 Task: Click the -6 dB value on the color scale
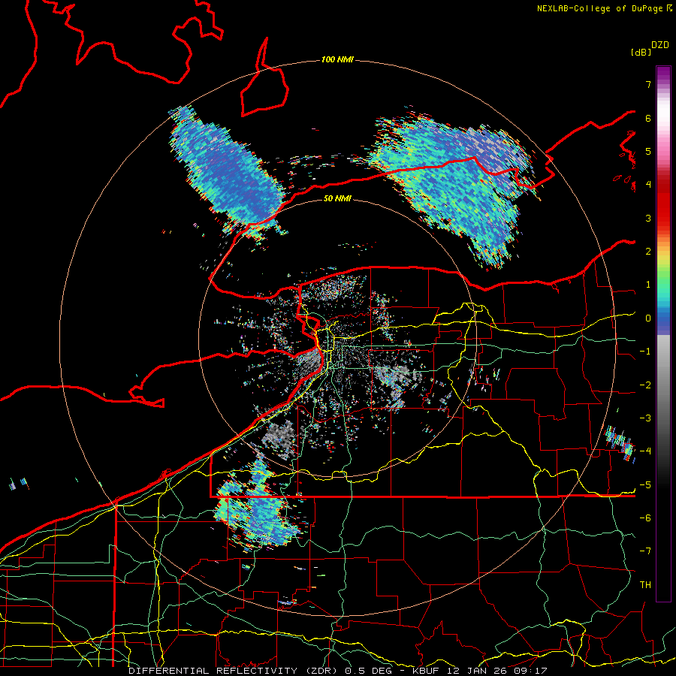(645, 518)
